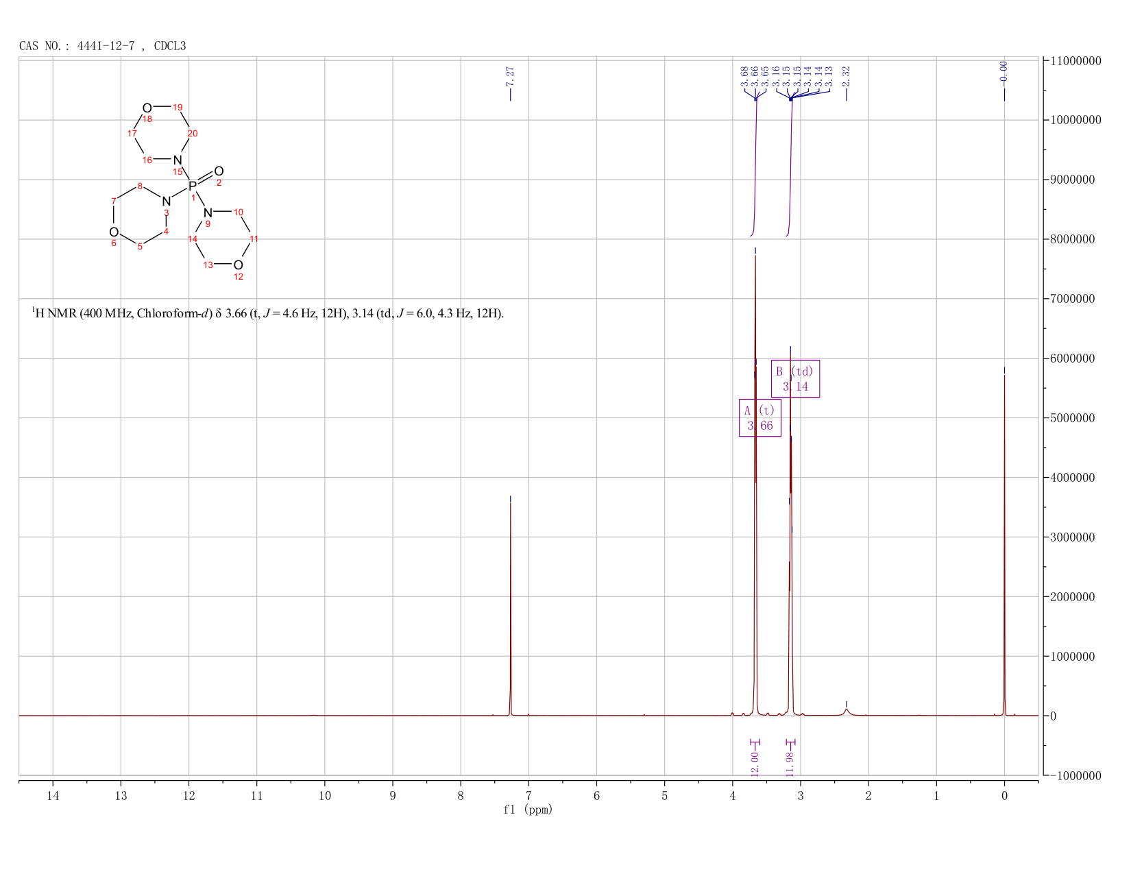Viewport: 1131px width, 874px height.
Task: Click the f1 (ppm) axis label
Action: 528,810
